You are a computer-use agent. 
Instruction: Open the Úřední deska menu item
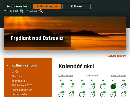pyautogui.click(x=19, y=94)
